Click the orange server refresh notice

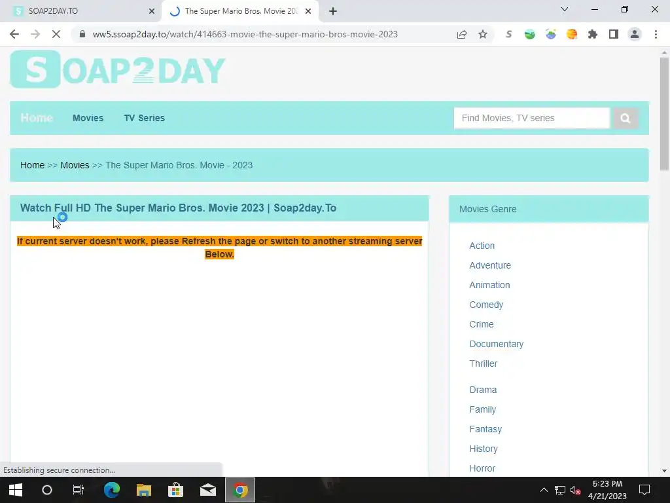[220, 248]
